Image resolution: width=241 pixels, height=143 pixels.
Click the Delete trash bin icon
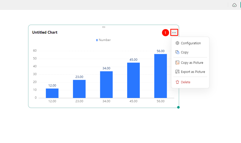click(x=177, y=82)
